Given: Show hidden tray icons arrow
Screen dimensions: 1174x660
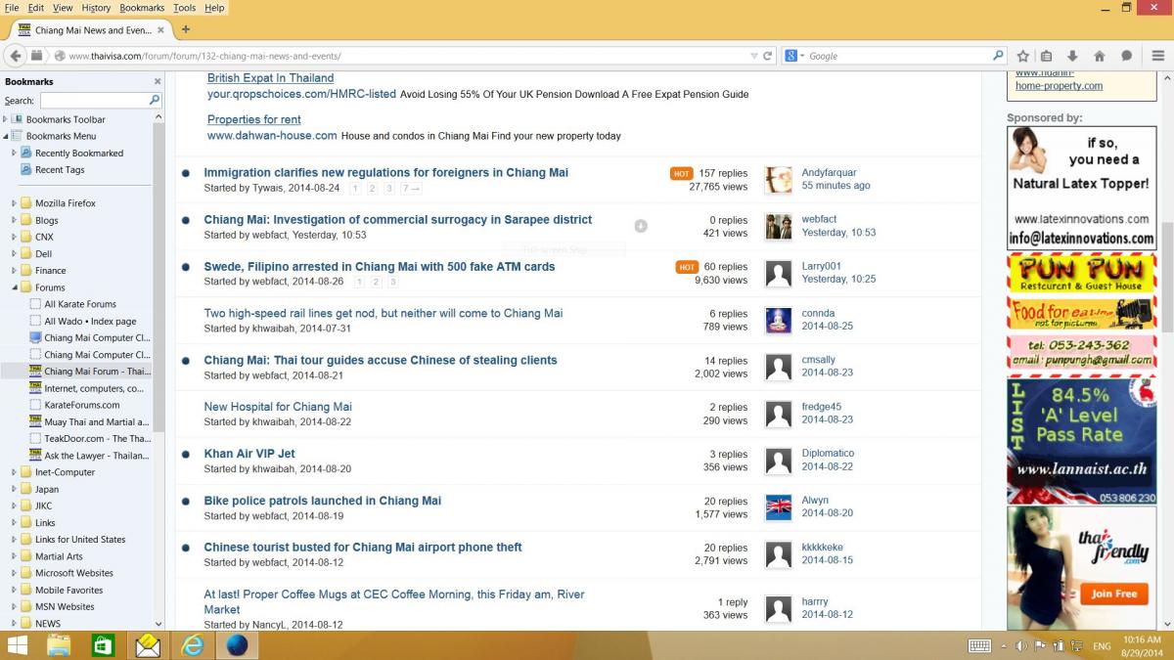Looking at the screenshot, I should tap(1003, 646).
